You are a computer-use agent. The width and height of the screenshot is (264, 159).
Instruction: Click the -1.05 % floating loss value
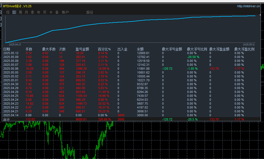192,69
